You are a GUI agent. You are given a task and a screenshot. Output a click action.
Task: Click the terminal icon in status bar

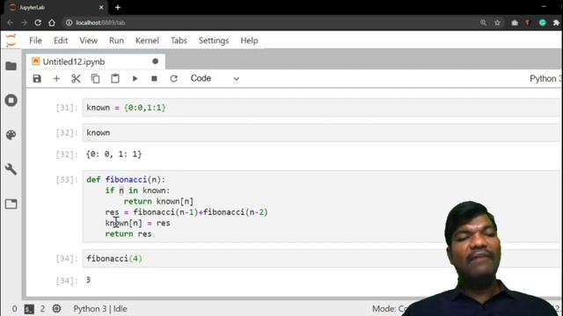pos(29,309)
